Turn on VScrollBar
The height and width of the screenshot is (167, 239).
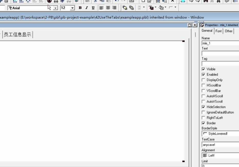(203, 91)
